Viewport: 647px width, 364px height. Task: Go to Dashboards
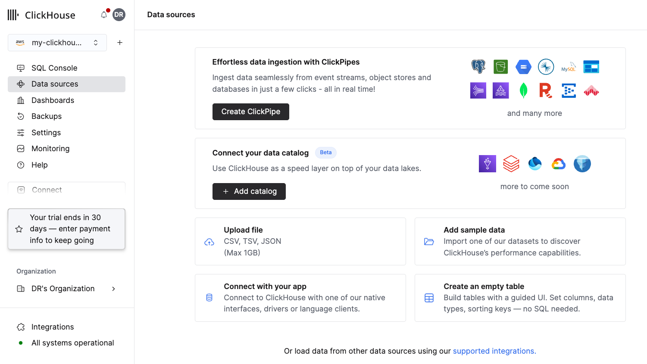pos(66,100)
